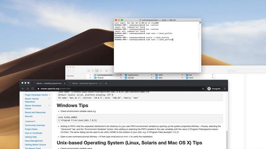Open the Community Overview link
The height and width of the screenshot is (149, 266).
pos(35,125)
